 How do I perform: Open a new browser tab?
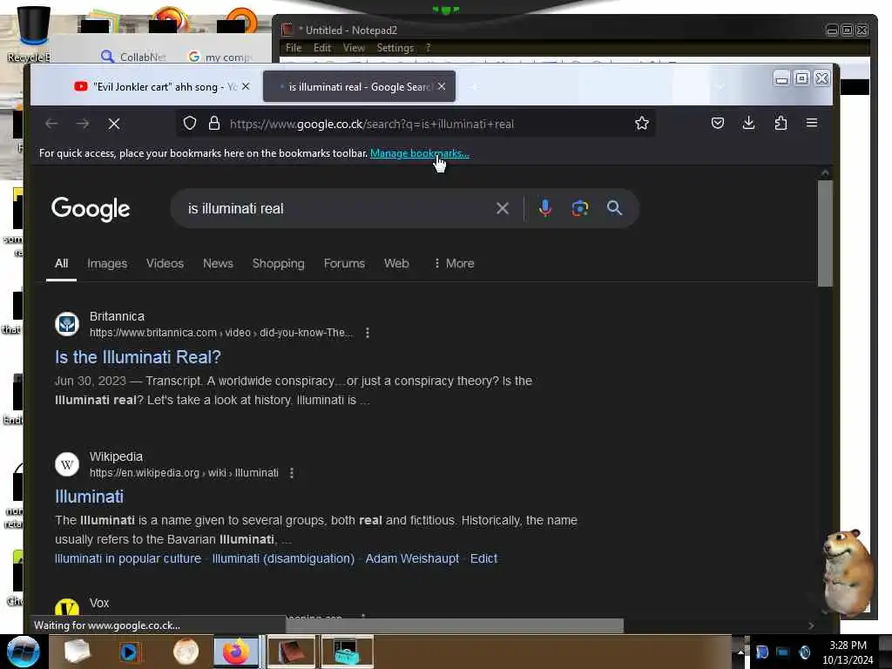473,86
